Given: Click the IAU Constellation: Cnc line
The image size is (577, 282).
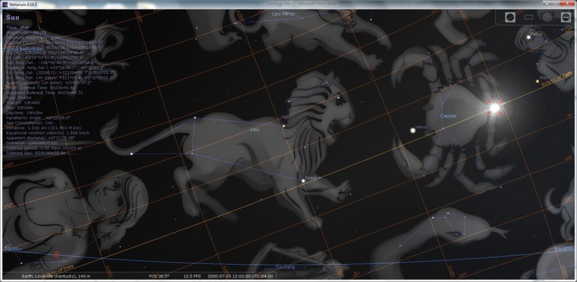Looking at the screenshot, I should click(x=29, y=123).
